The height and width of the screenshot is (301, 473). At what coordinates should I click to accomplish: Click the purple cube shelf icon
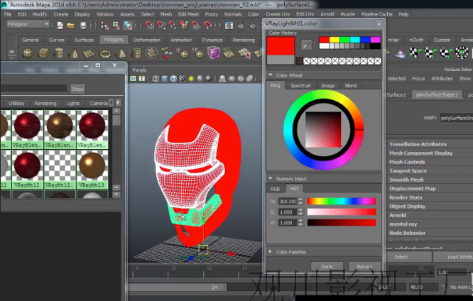click(214, 53)
